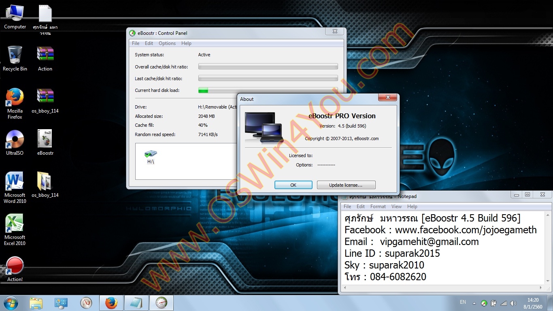Click the Current hard disk load bar
Screen dimensions: 553x311
[268, 90]
